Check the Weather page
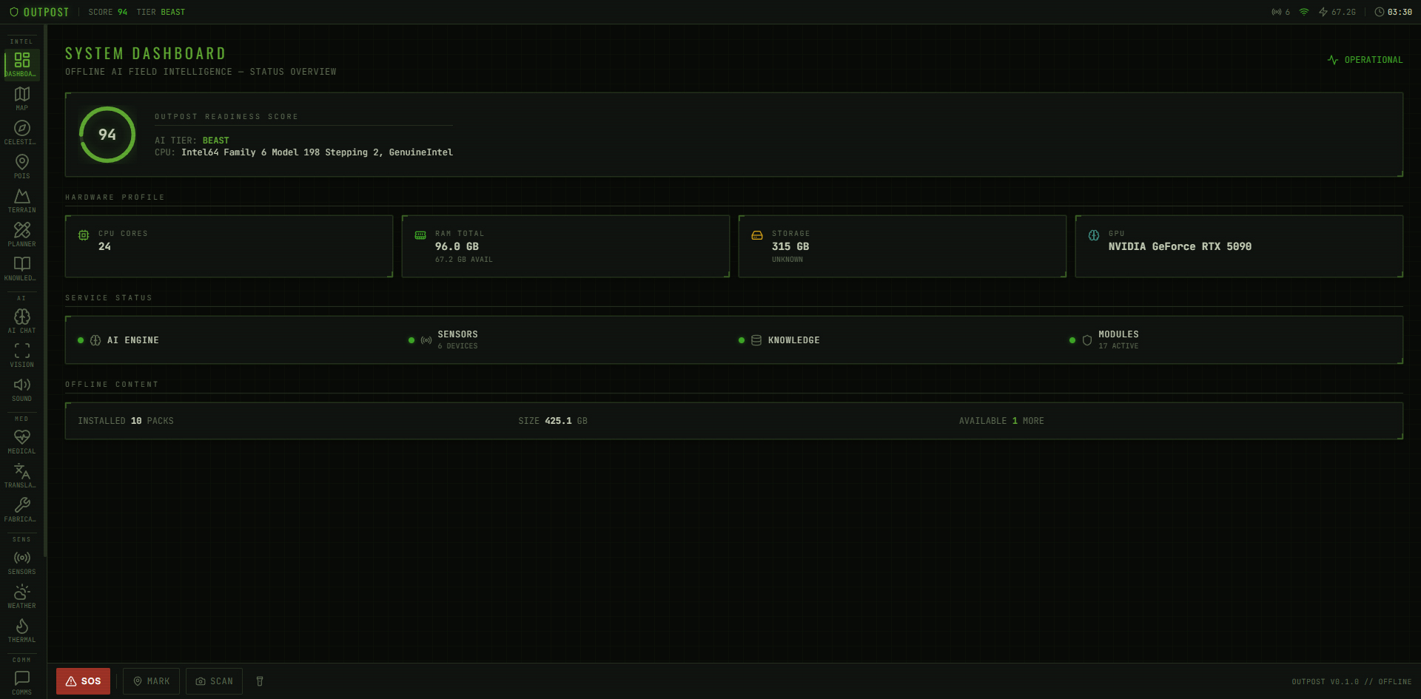Viewport: 1421px width, 699px height. (22, 596)
